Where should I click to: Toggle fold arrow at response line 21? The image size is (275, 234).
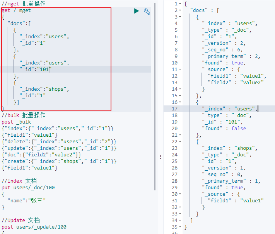[x=180, y=135]
